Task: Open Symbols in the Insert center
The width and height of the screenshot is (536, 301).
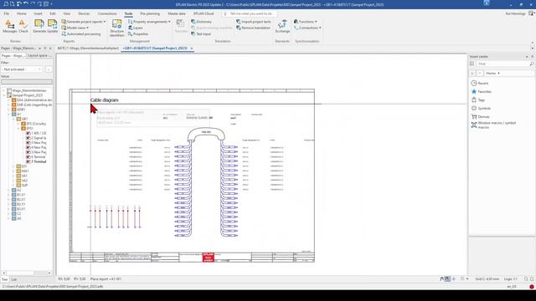Action: 481,108
